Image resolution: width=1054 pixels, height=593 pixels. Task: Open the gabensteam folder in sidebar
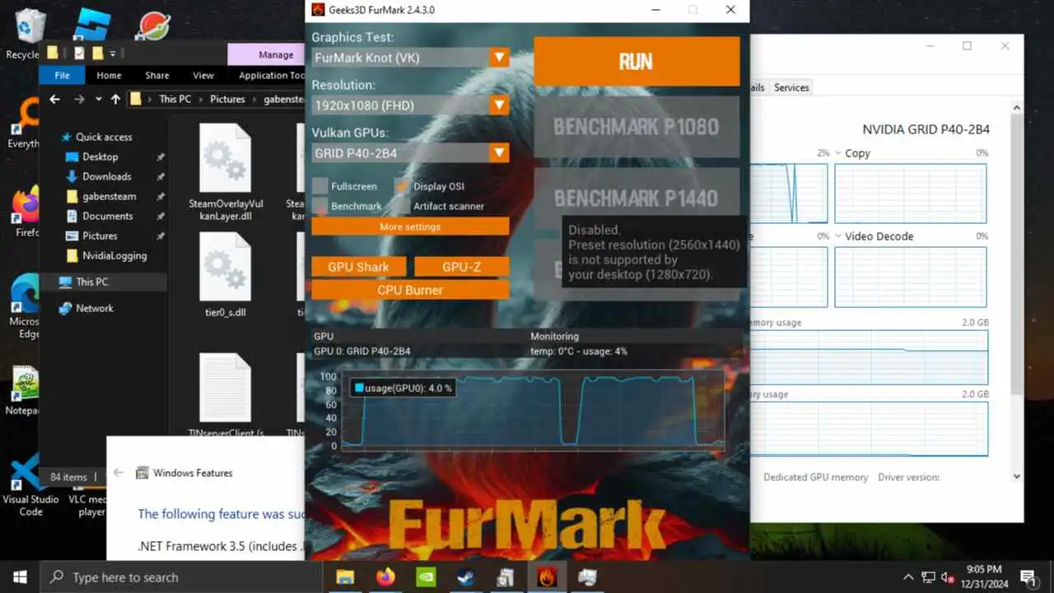tap(110, 196)
